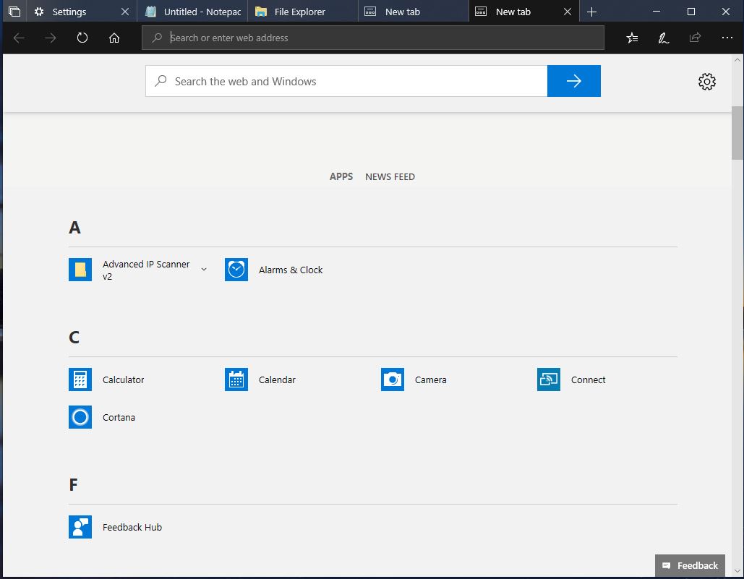The height and width of the screenshot is (579, 744).
Task: Add web notes with the pen icon
Action: [663, 38]
